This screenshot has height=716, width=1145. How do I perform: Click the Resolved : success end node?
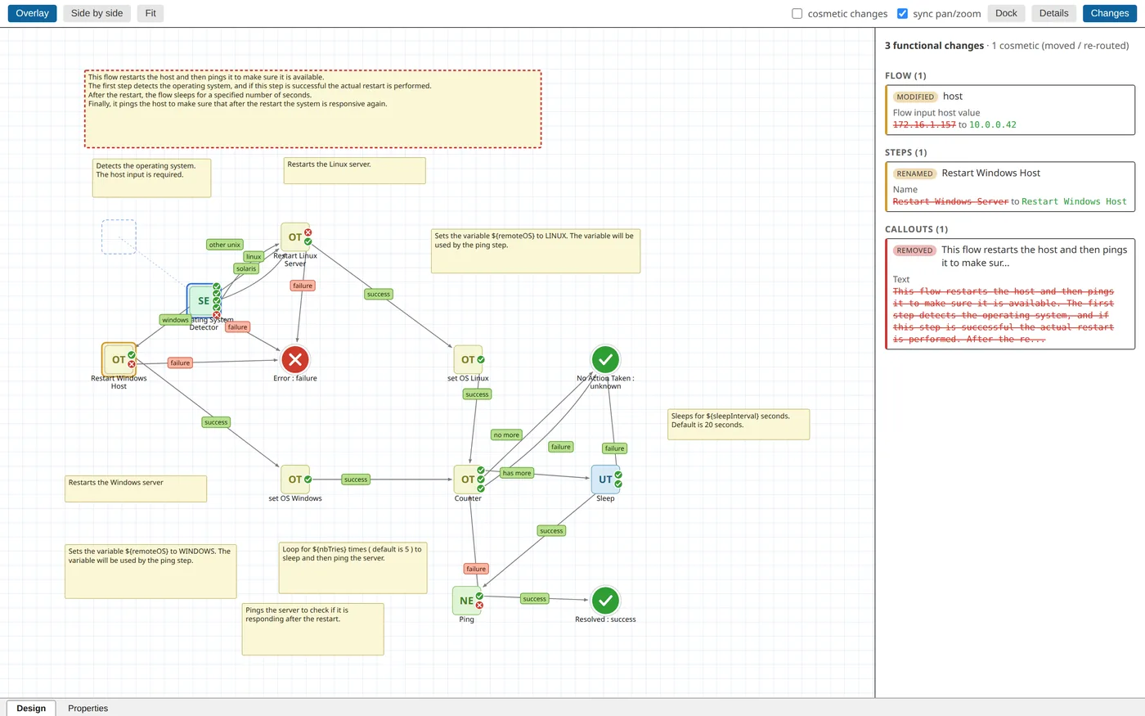tap(605, 601)
